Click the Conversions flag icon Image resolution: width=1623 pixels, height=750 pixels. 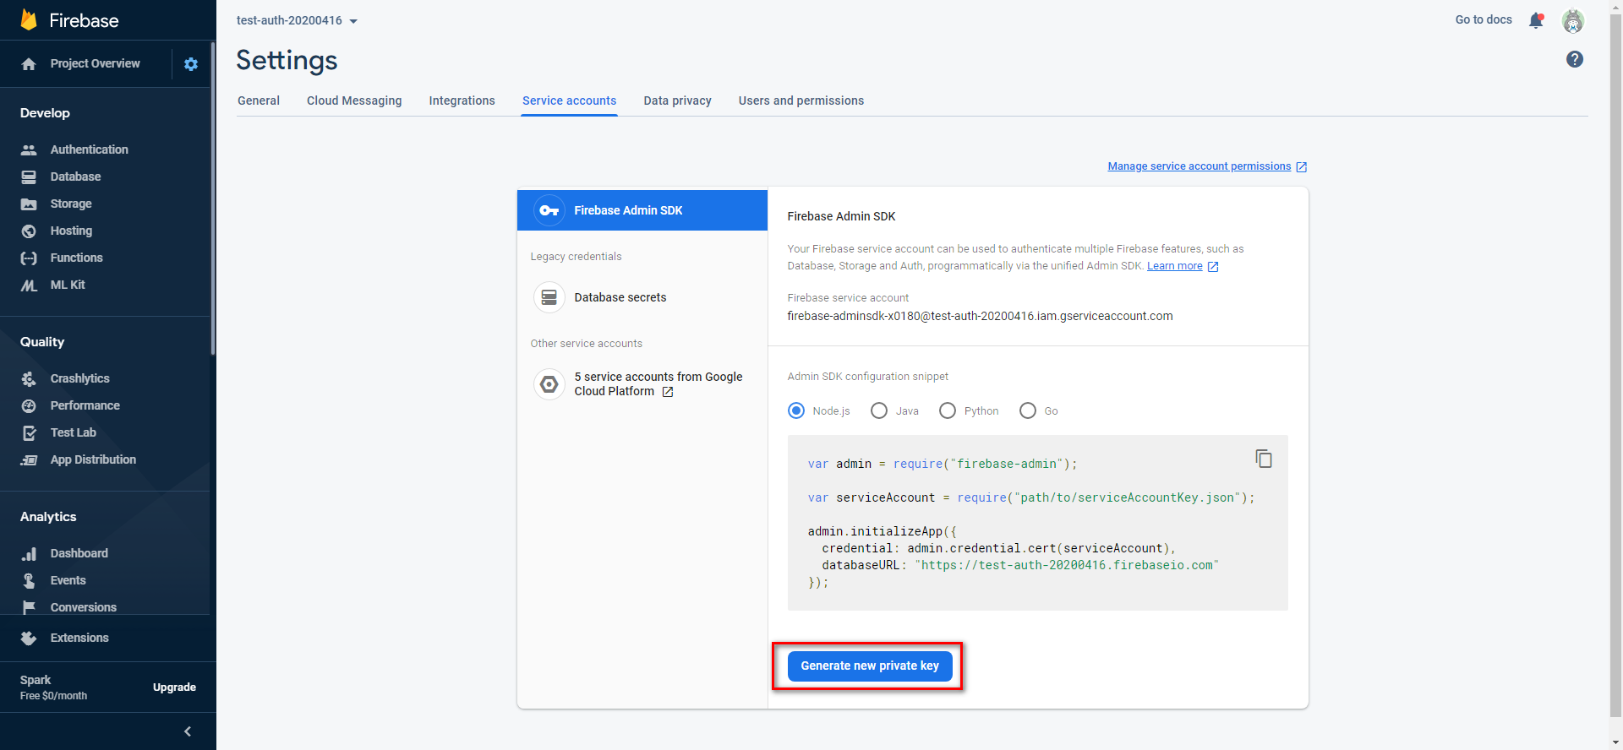coord(29,607)
